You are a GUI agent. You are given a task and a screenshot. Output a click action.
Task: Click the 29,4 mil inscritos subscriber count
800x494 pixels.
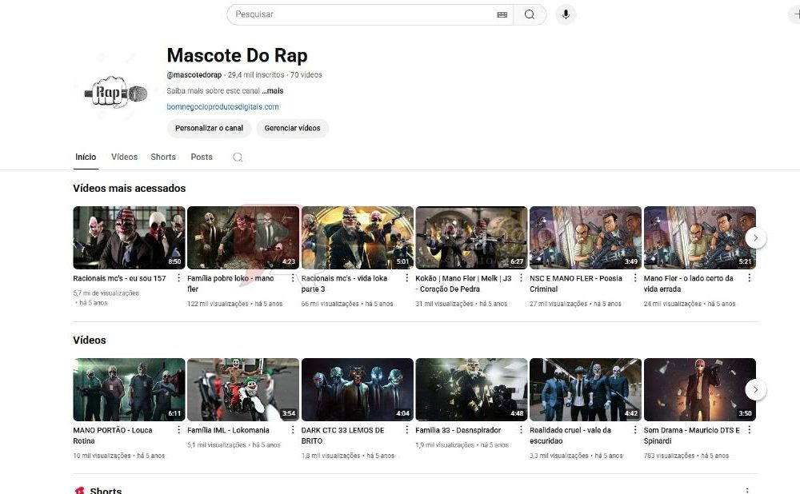coord(256,75)
